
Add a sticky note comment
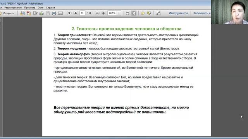coord(143,13)
